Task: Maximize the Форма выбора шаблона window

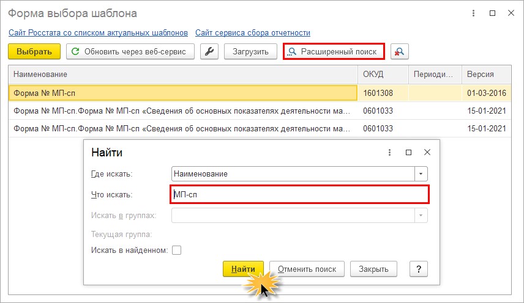Action: tap(492, 13)
